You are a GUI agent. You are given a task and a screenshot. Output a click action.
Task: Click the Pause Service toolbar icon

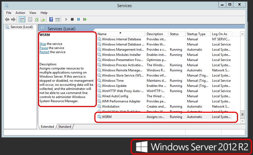pos(79,20)
